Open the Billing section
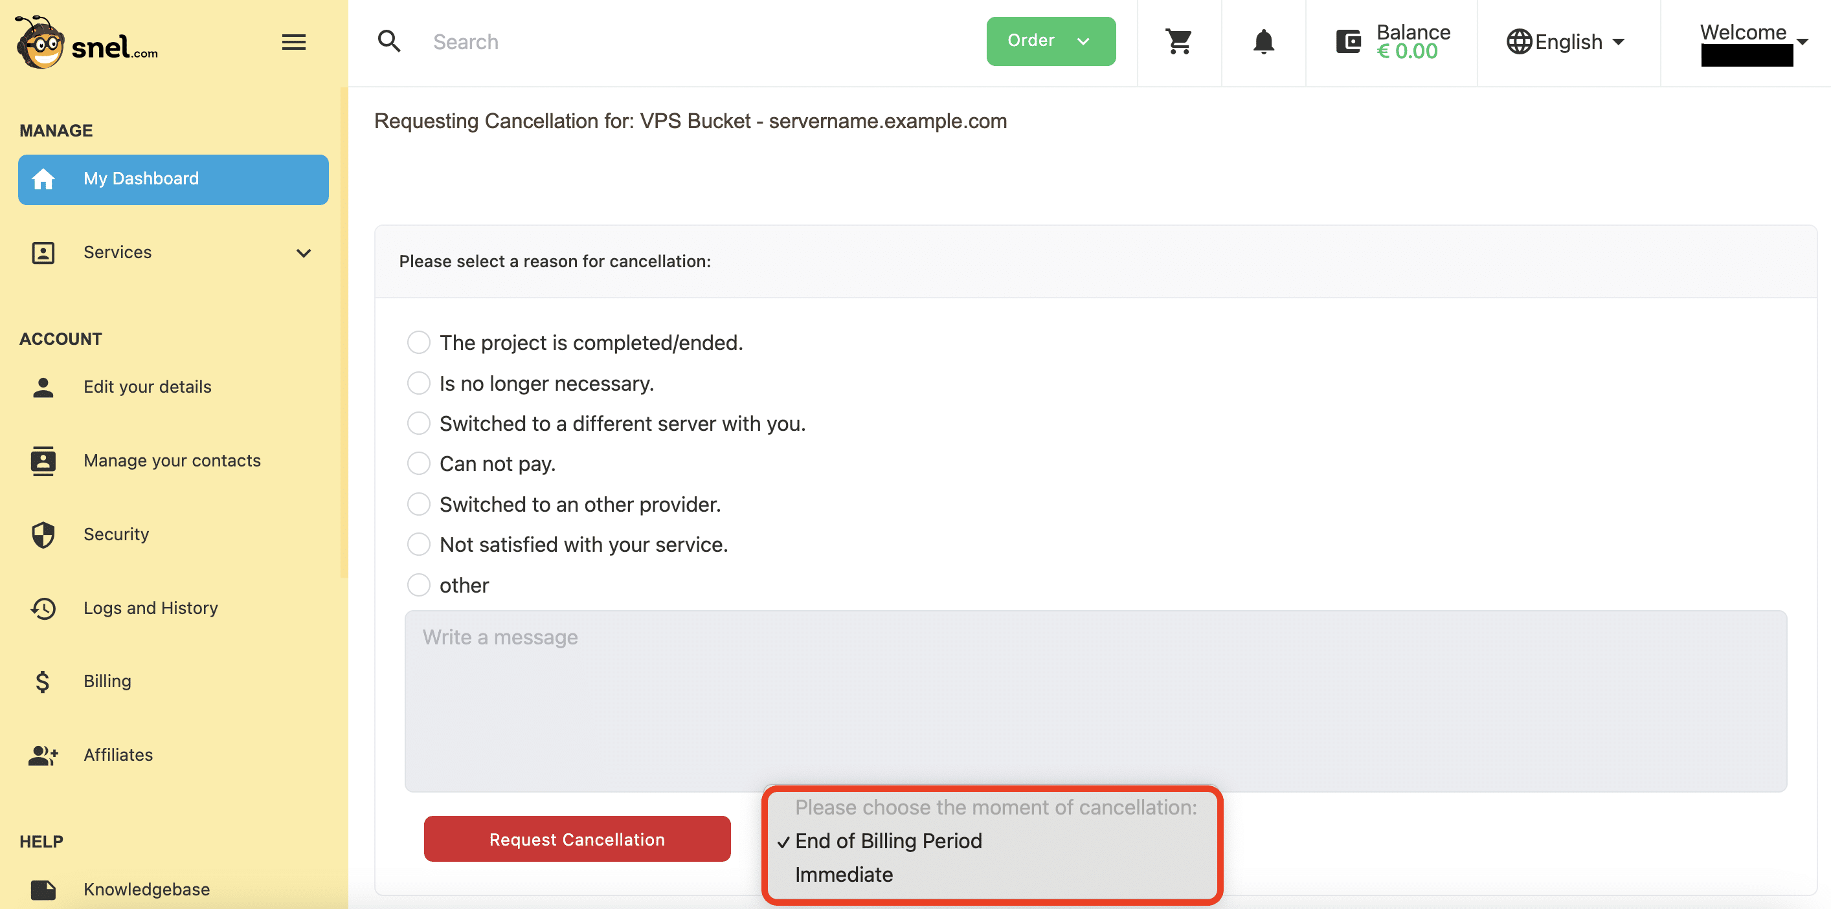1831x909 pixels. coord(107,682)
